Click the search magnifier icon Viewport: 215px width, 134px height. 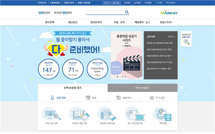tap(127, 12)
